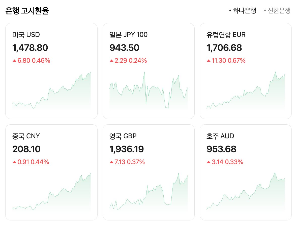This screenshot has width=297, height=225.
Task: Click the EUR rate trend graph
Action: click(246, 91)
